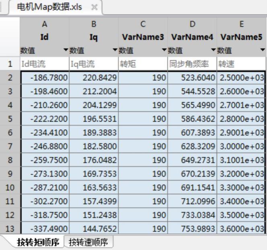Viewport: 267px width, 250px height.
Task: Select cell with value 212.2004
Action: [94, 91]
